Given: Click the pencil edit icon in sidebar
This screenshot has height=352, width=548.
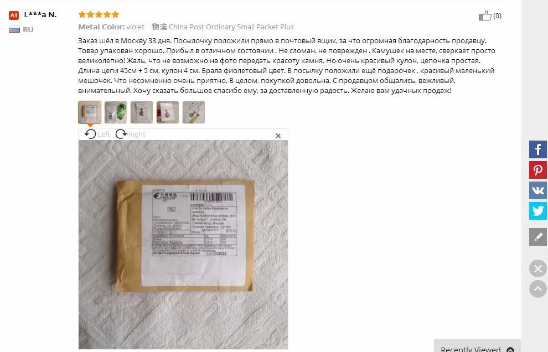Looking at the screenshot, I should 538,237.
